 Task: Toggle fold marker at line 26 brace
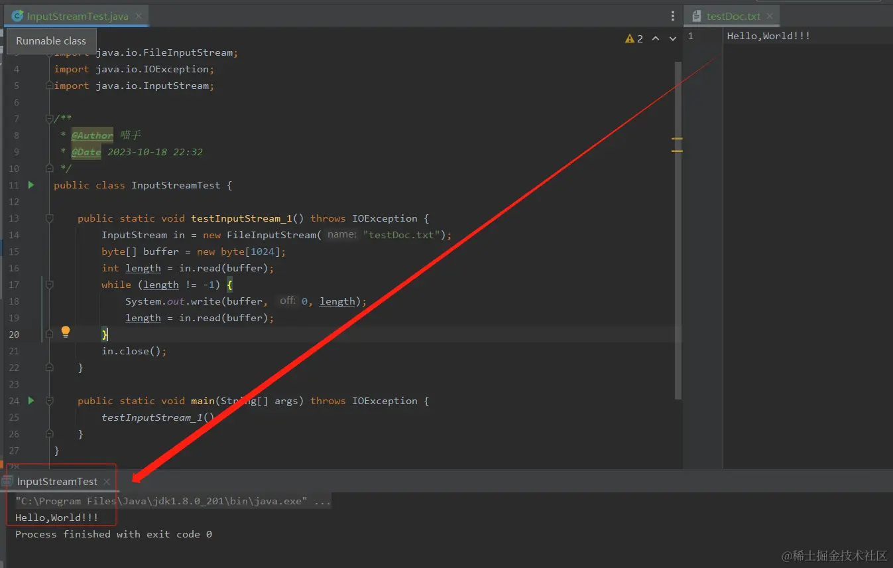49,434
